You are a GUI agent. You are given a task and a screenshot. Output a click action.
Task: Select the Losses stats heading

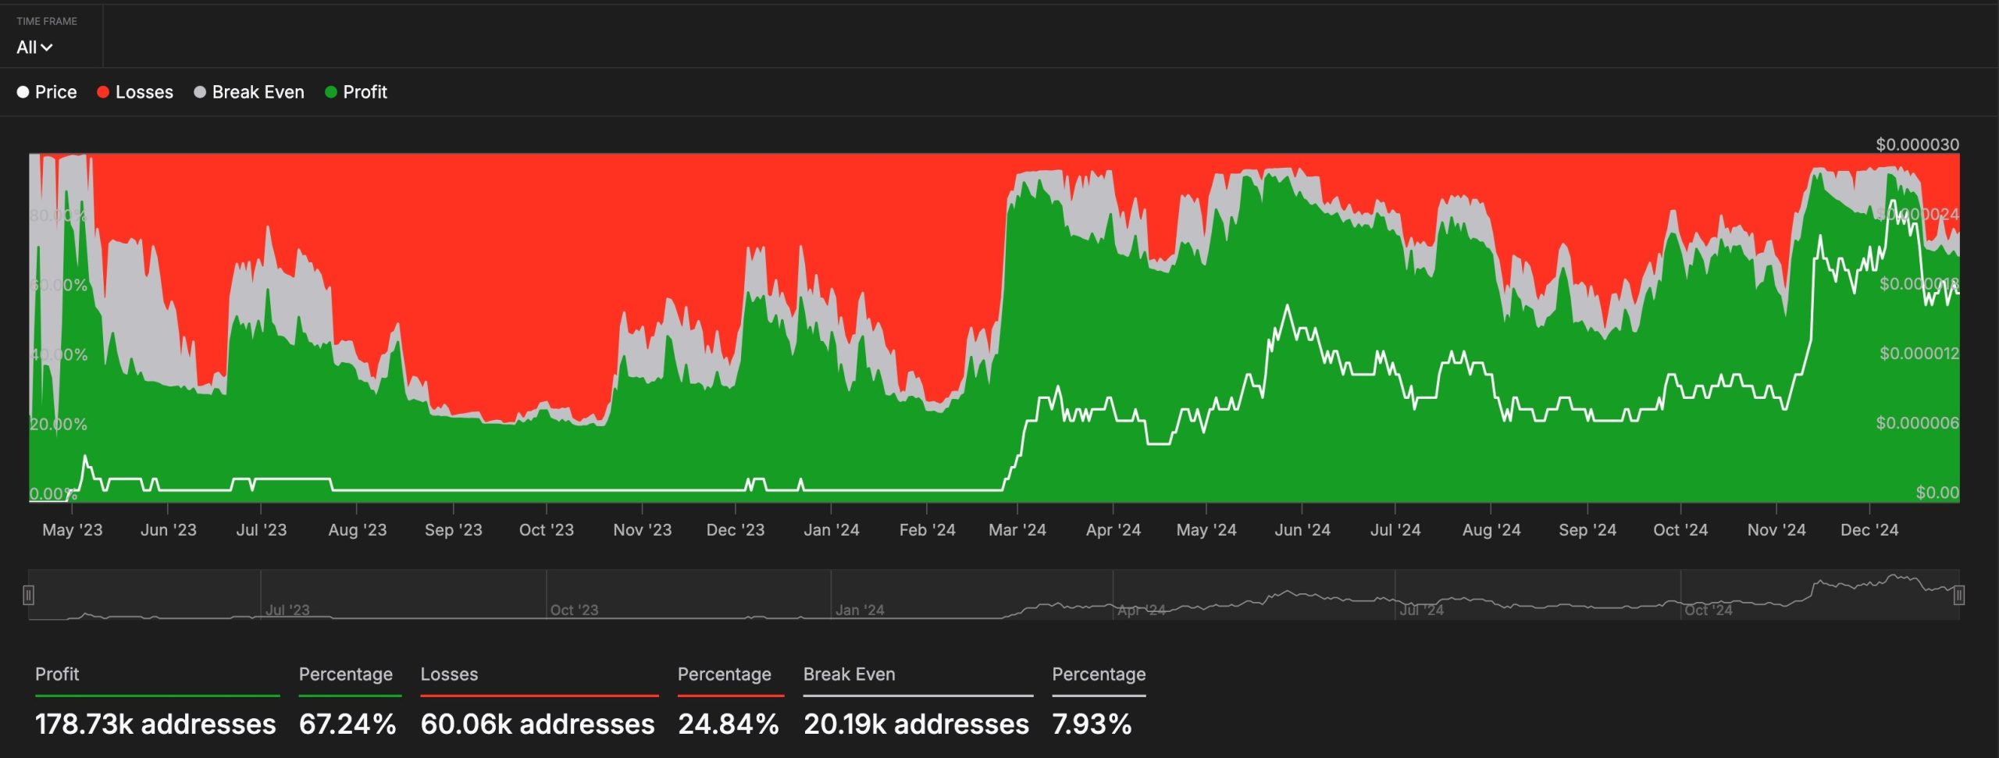click(449, 674)
